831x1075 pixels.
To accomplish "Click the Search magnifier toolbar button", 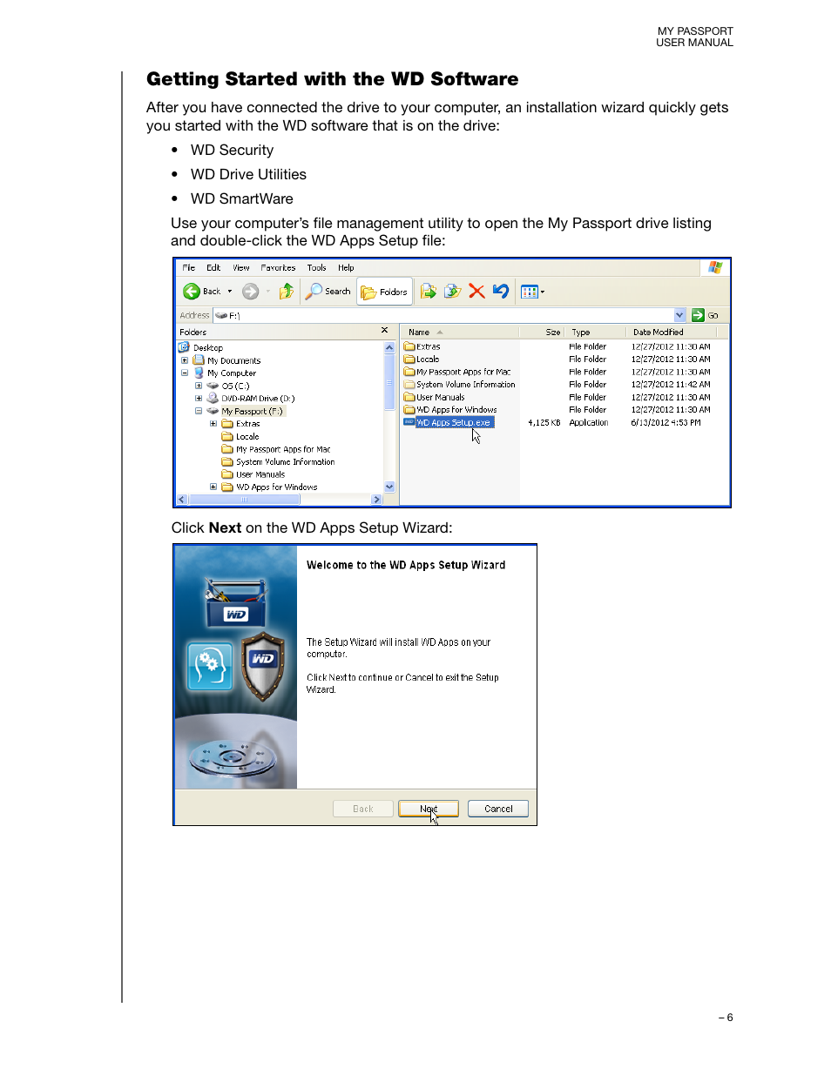I will [328, 292].
